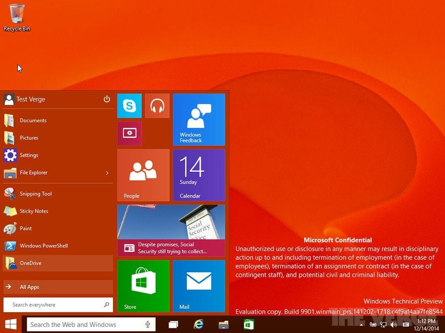
Task: Open Settings from the Start menu
Action: (x=29, y=155)
